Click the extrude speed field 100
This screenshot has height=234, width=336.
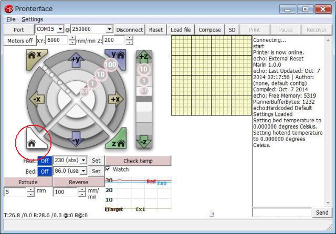coord(66,192)
